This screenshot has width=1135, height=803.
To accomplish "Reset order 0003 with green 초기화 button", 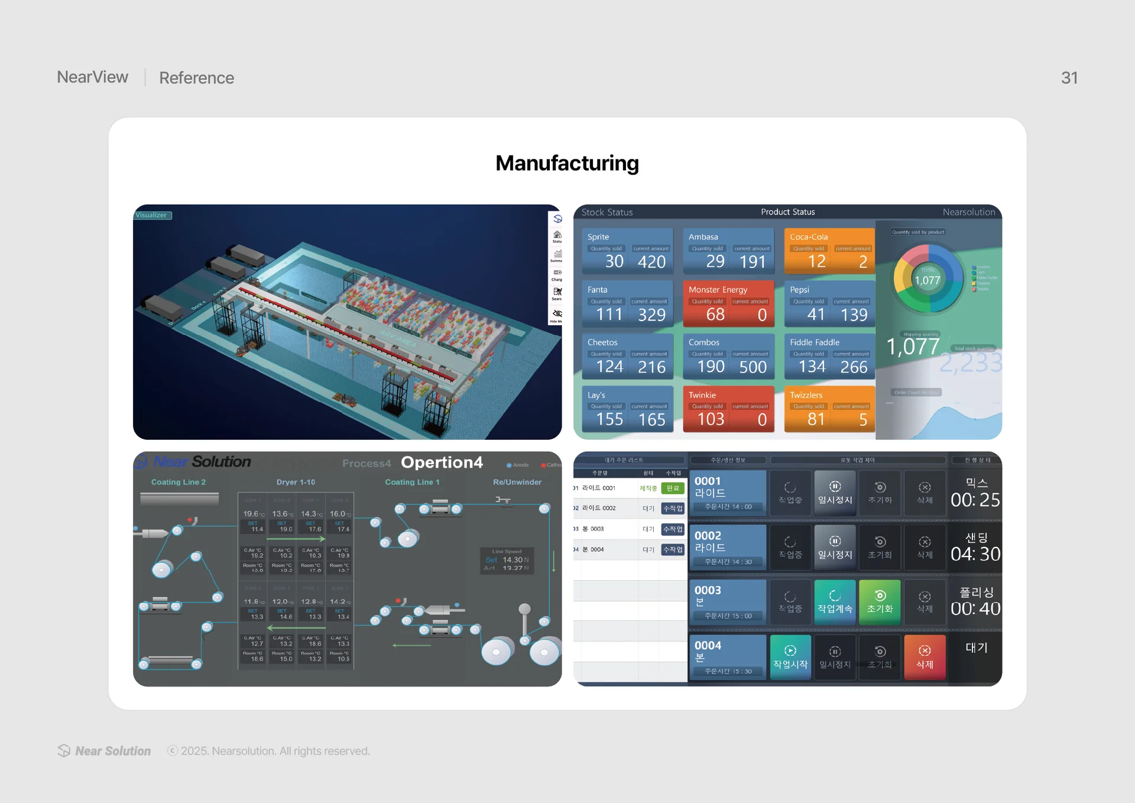I will click(880, 601).
